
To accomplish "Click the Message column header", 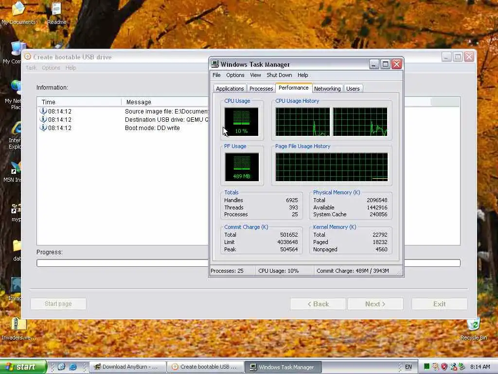I will (x=165, y=102).
